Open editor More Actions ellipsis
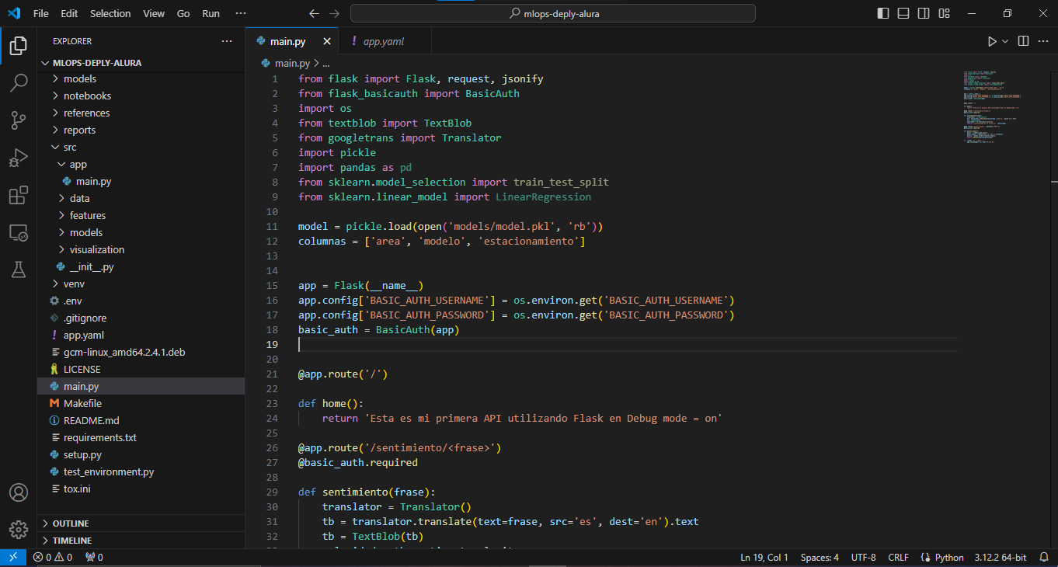Image resolution: width=1058 pixels, height=567 pixels. coord(1043,41)
